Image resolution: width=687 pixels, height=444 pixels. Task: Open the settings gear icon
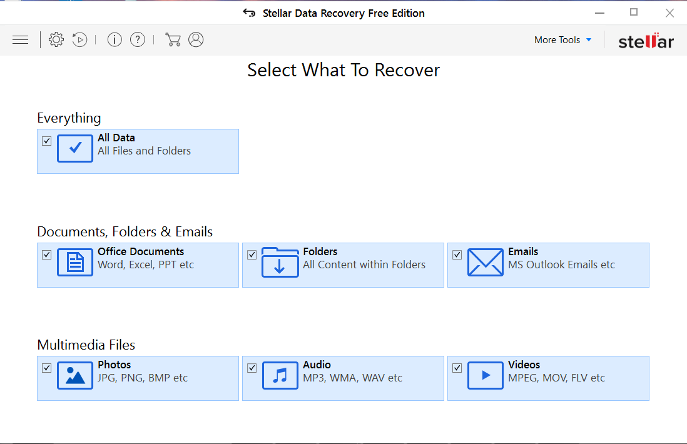pos(56,40)
